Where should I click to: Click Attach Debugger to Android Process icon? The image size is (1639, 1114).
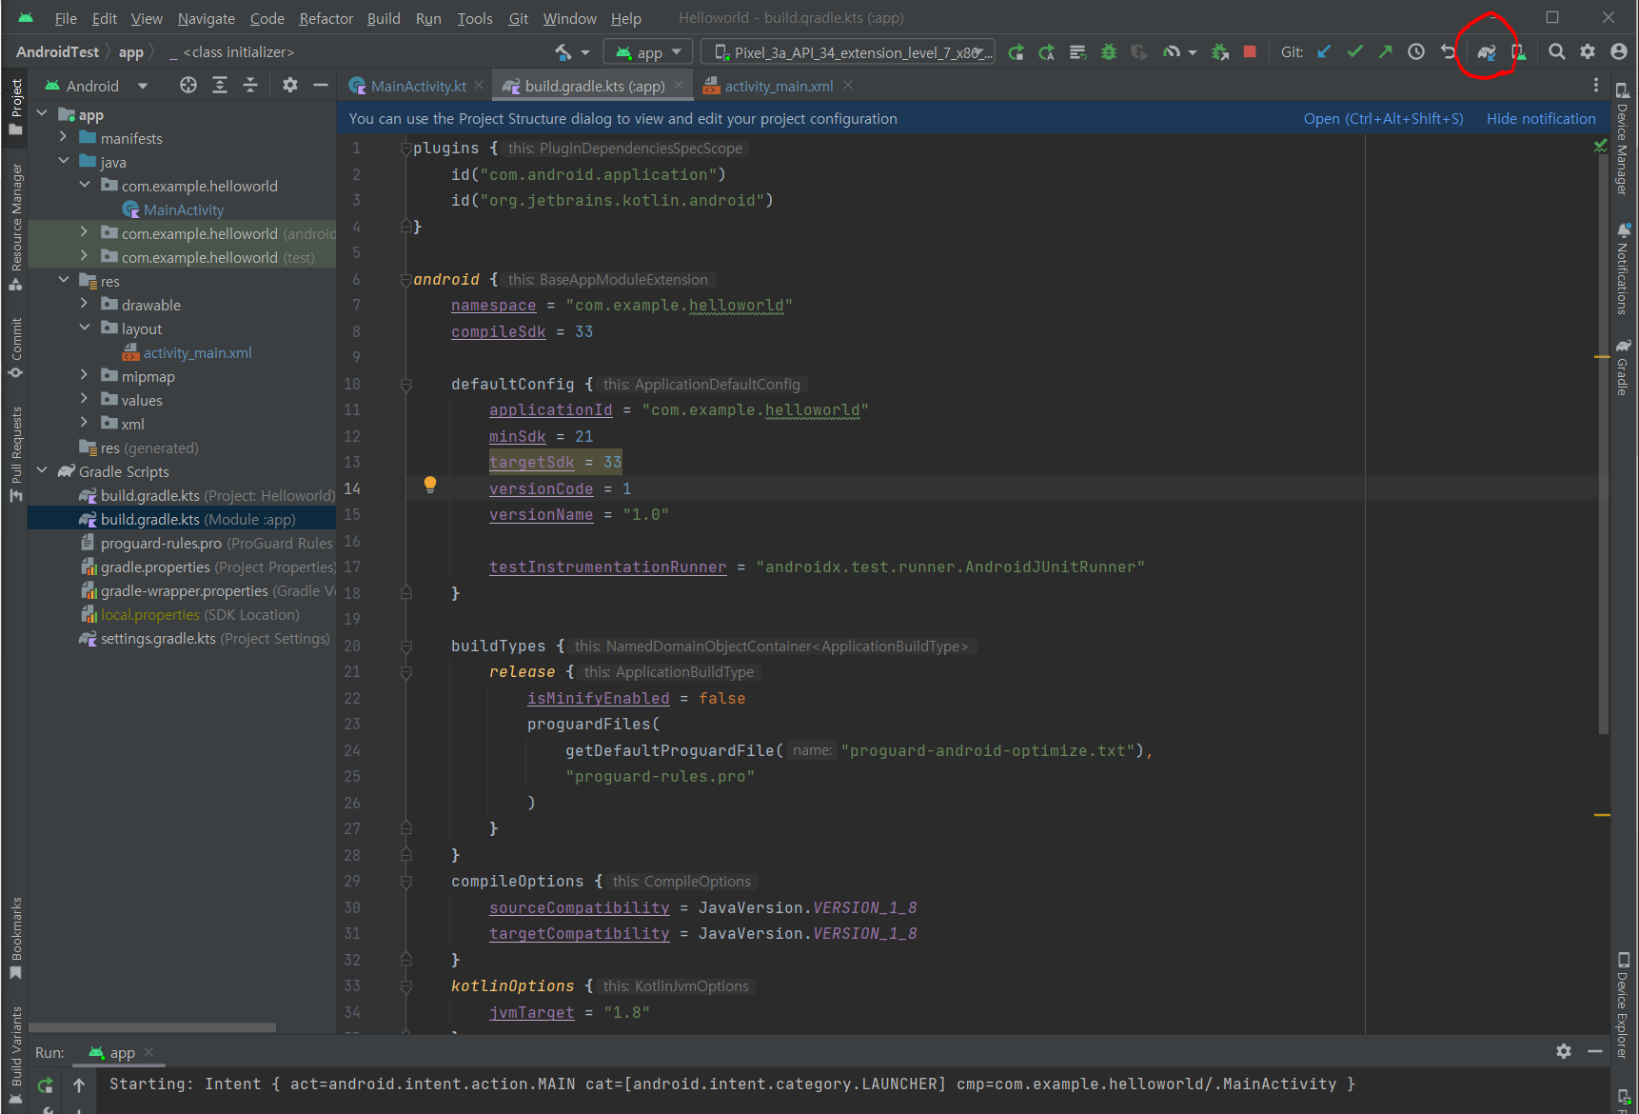coord(1219,52)
